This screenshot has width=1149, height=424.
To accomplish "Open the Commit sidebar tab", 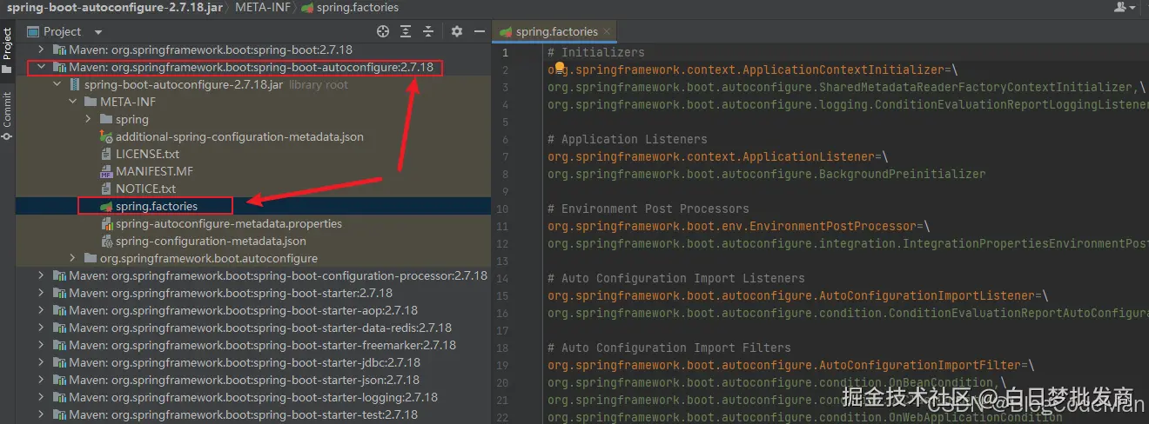I will point(7,116).
